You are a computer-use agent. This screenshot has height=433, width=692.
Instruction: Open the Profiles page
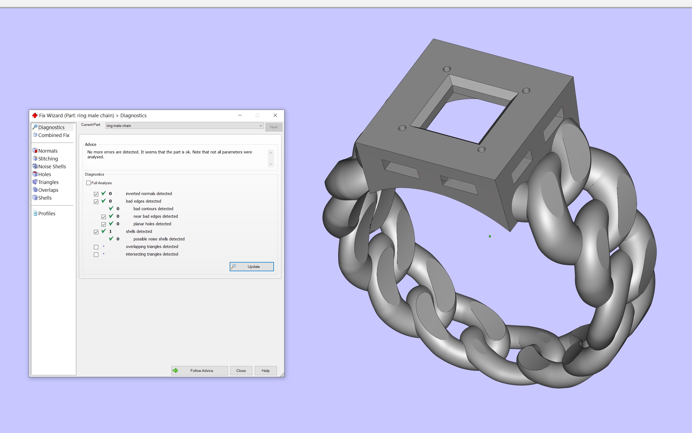tap(47, 213)
